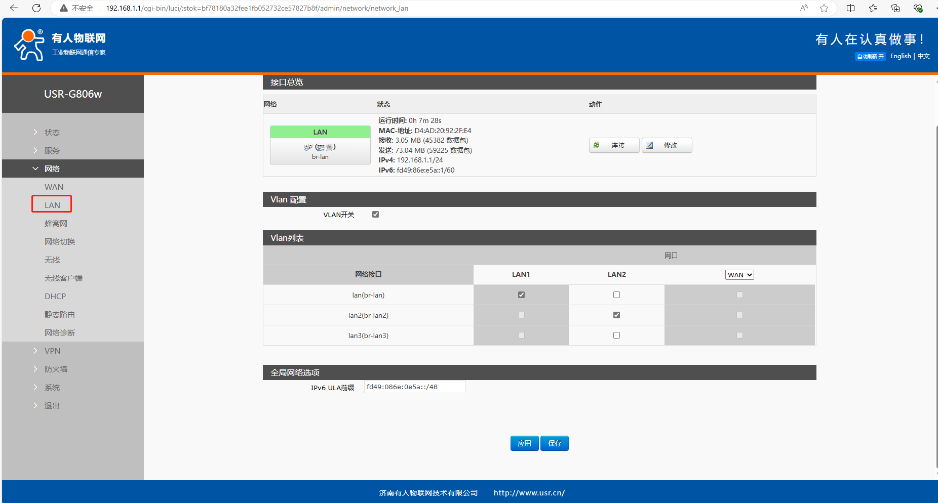Viewport: 938px width, 503px height.
Task: Click the 应用 button
Action: click(524, 443)
